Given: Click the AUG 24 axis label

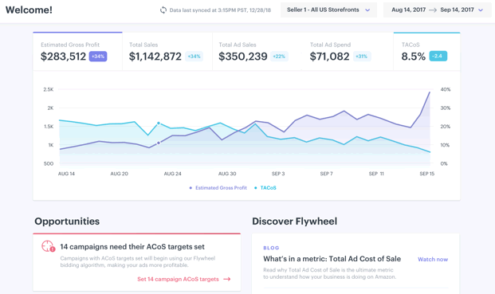Looking at the screenshot, I should [173, 174].
